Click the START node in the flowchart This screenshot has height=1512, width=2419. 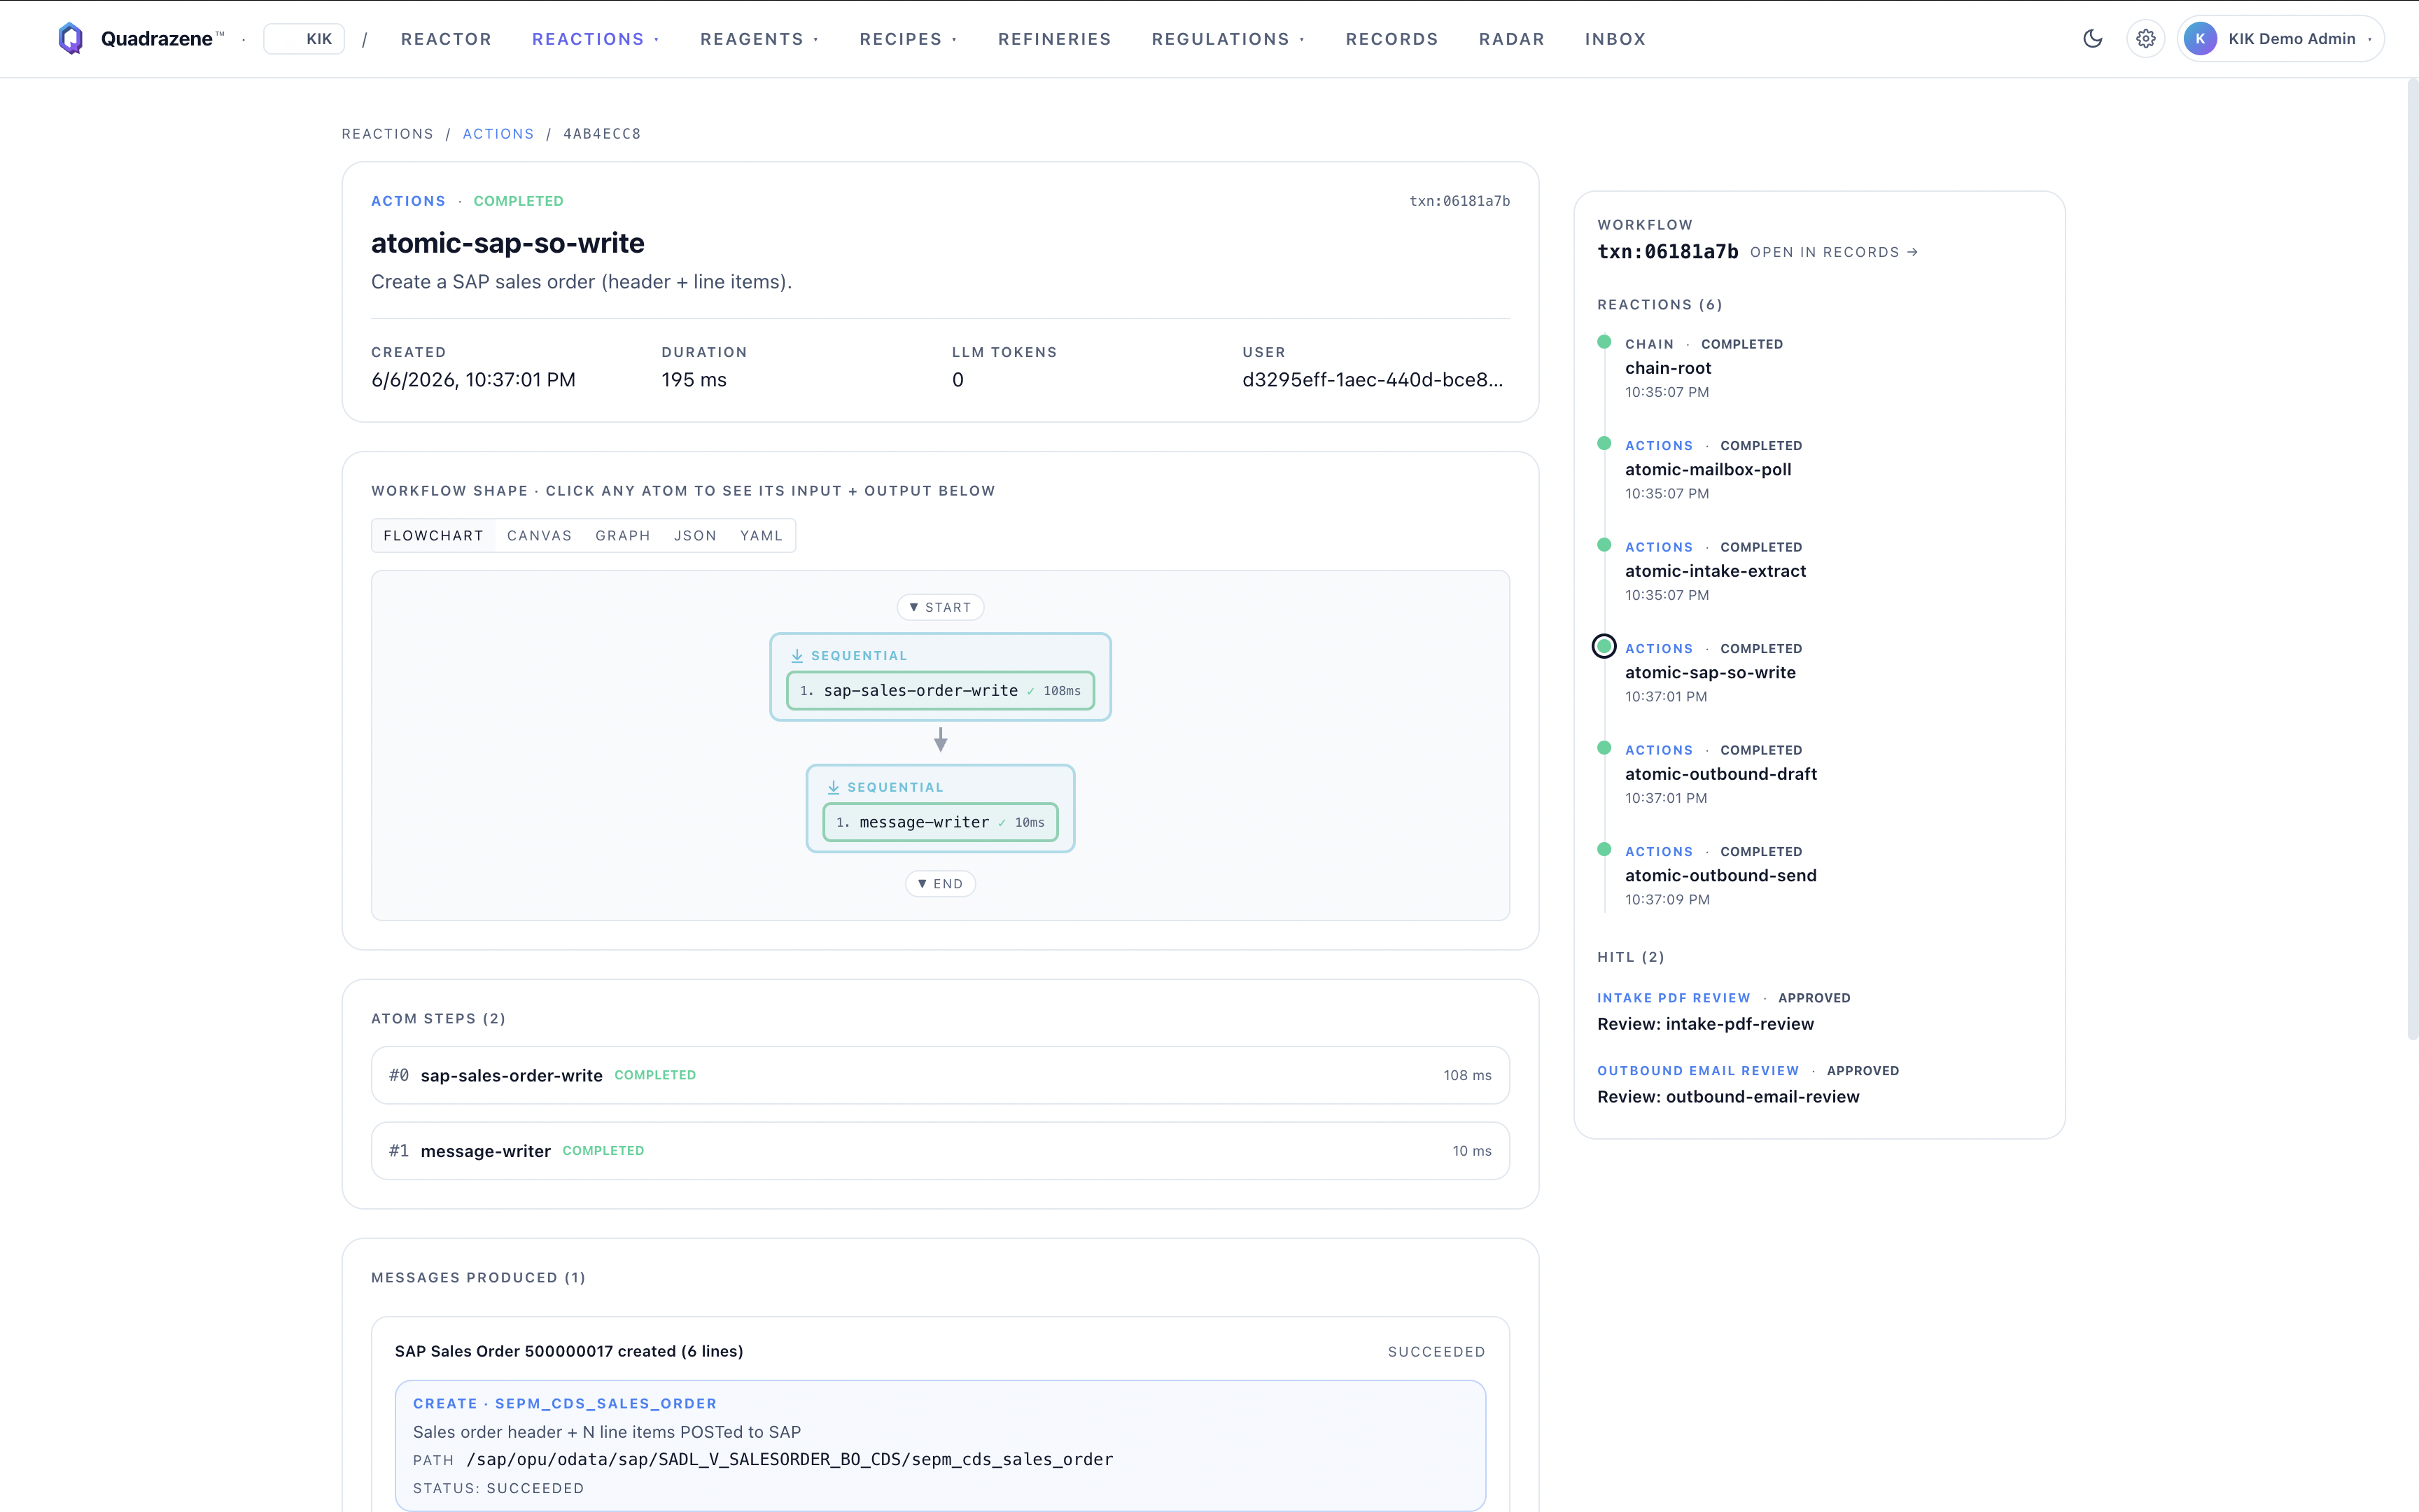click(941, 607)
